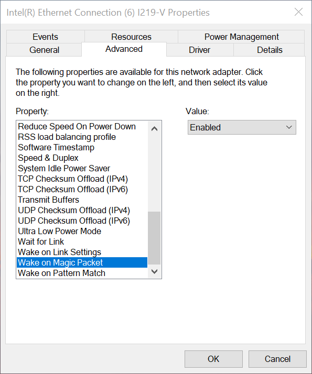This screenshot has width=312, height=374.
Task: Click the scroll up arrow in property list
Action: pos(154,129)
